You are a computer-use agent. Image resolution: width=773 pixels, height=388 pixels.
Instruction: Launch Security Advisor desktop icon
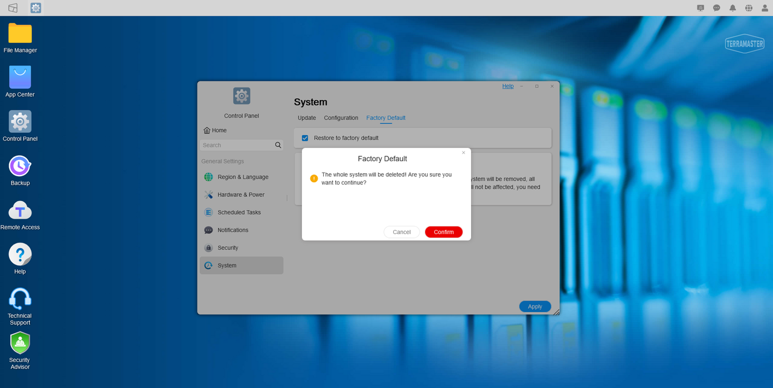[x=20, y=343]
